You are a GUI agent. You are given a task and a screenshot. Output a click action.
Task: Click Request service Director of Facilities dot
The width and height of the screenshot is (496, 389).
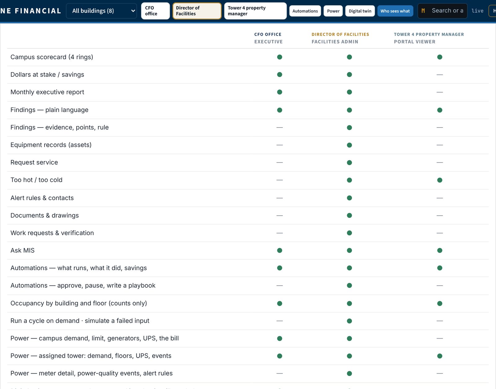click(x=349, y=162)
